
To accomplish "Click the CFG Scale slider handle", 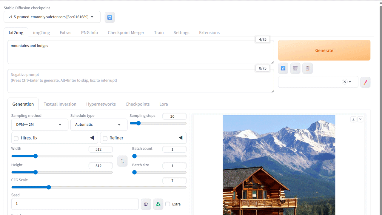I will coord(49,187).
